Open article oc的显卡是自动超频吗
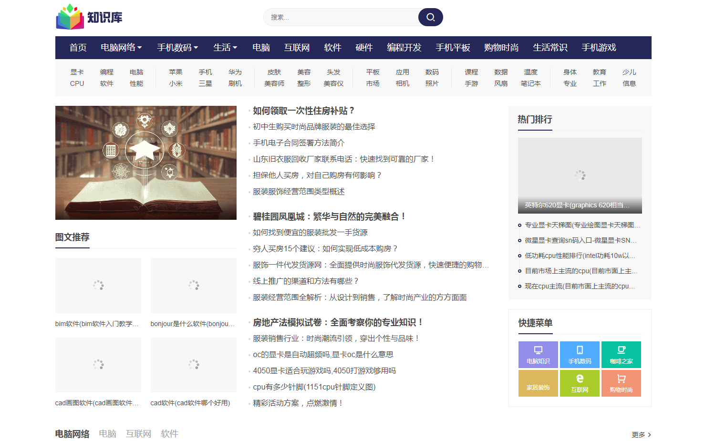The height and width of the screenshot is (441, 705). [323, 355]
